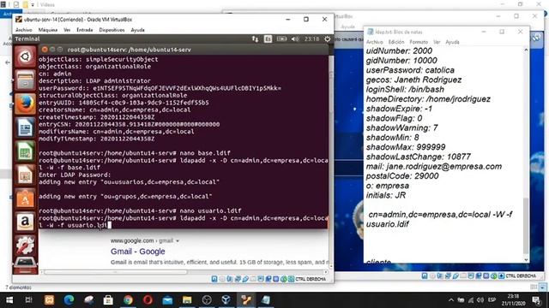
Task: Open Google Chrome from the taskbar
Action: (128, 300)
